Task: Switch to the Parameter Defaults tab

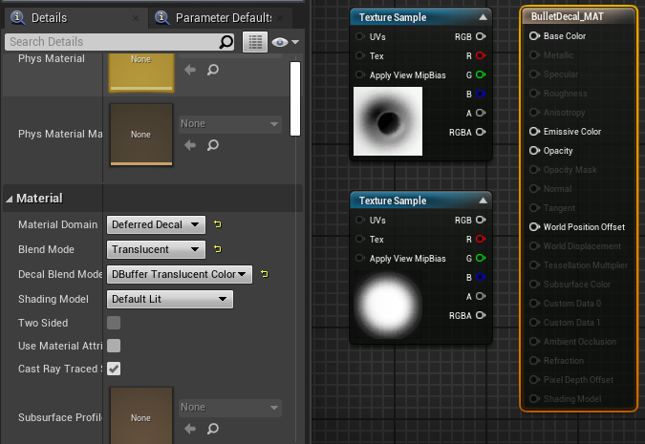Action: (222, 18)
